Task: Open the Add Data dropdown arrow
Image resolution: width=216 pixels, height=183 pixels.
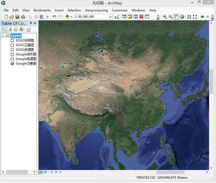Action: pyautogui.click(x=71, y=17)
